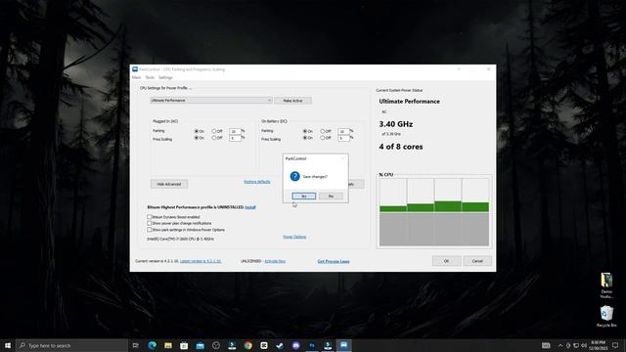This screenshot has height=352, width=626.
Task: Open the volume tray icon
Action: pos(584,345)
